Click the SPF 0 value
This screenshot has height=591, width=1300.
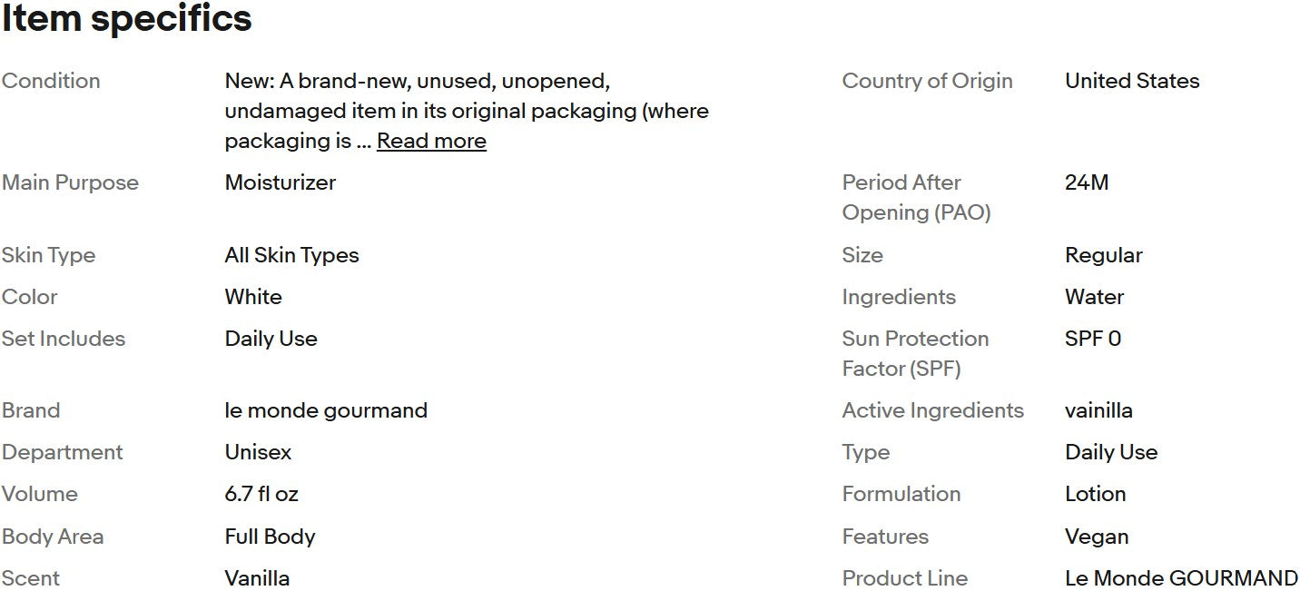point(1093,339)
